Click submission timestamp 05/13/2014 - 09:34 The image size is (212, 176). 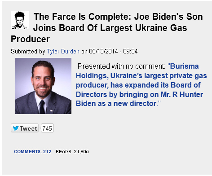pos(113,51)
